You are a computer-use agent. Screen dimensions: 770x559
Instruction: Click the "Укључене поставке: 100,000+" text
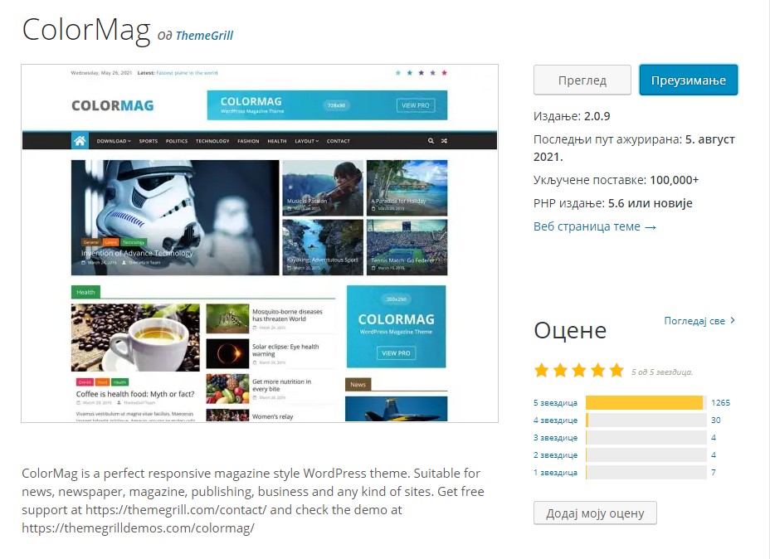tap(616, 180)
